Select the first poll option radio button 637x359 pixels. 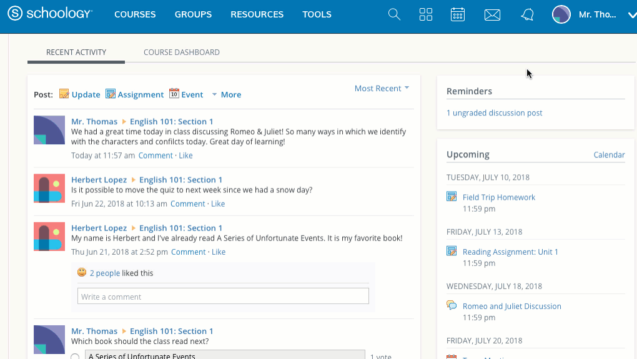click(x=75, y=357)
